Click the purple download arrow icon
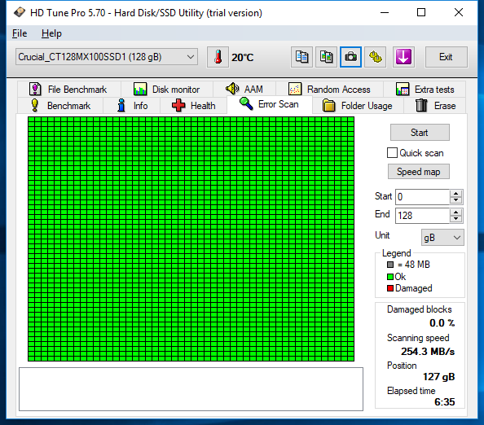The width and height of the screenshot is (484, 425). [x=403, y=57]
